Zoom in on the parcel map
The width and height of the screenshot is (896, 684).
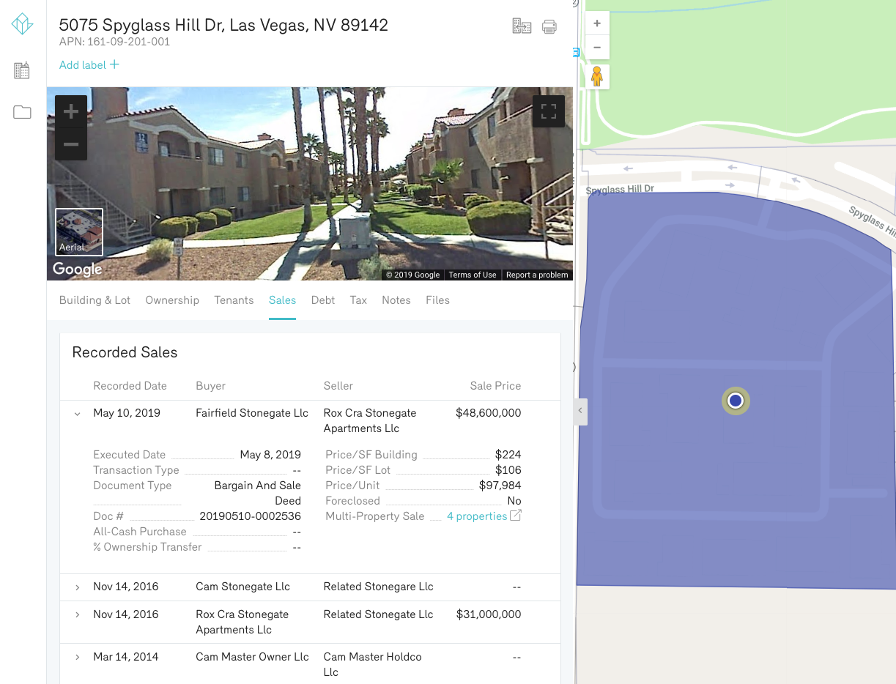point(597,23)
